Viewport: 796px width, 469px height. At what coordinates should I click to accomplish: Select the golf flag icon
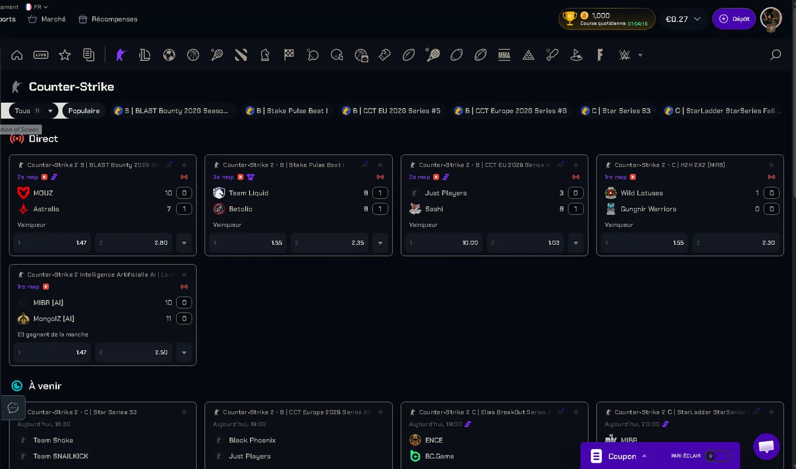(x=576, y=55)
